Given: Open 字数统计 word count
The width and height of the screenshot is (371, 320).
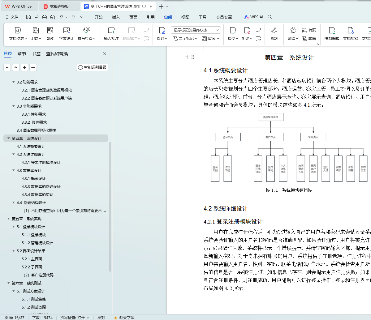Looking at the screenshot, I should tap(67, 34).
